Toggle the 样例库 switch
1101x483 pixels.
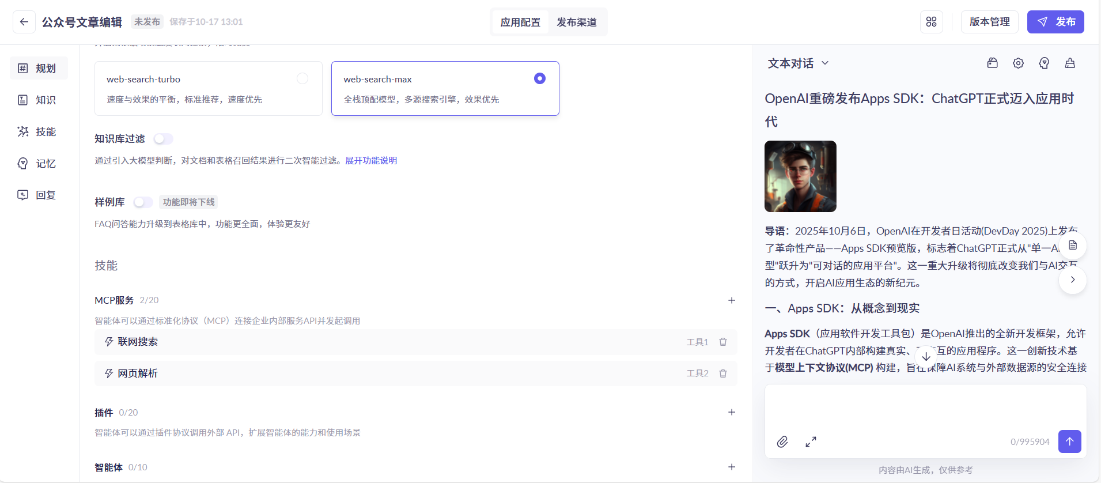pos(143,202)
